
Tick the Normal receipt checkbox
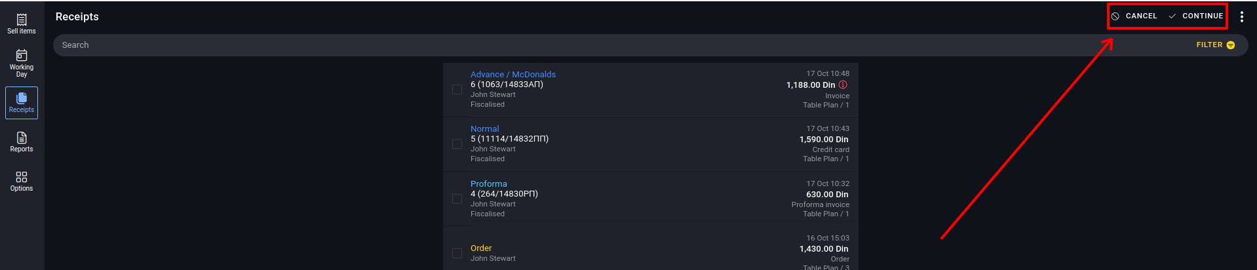coord(457,144)
